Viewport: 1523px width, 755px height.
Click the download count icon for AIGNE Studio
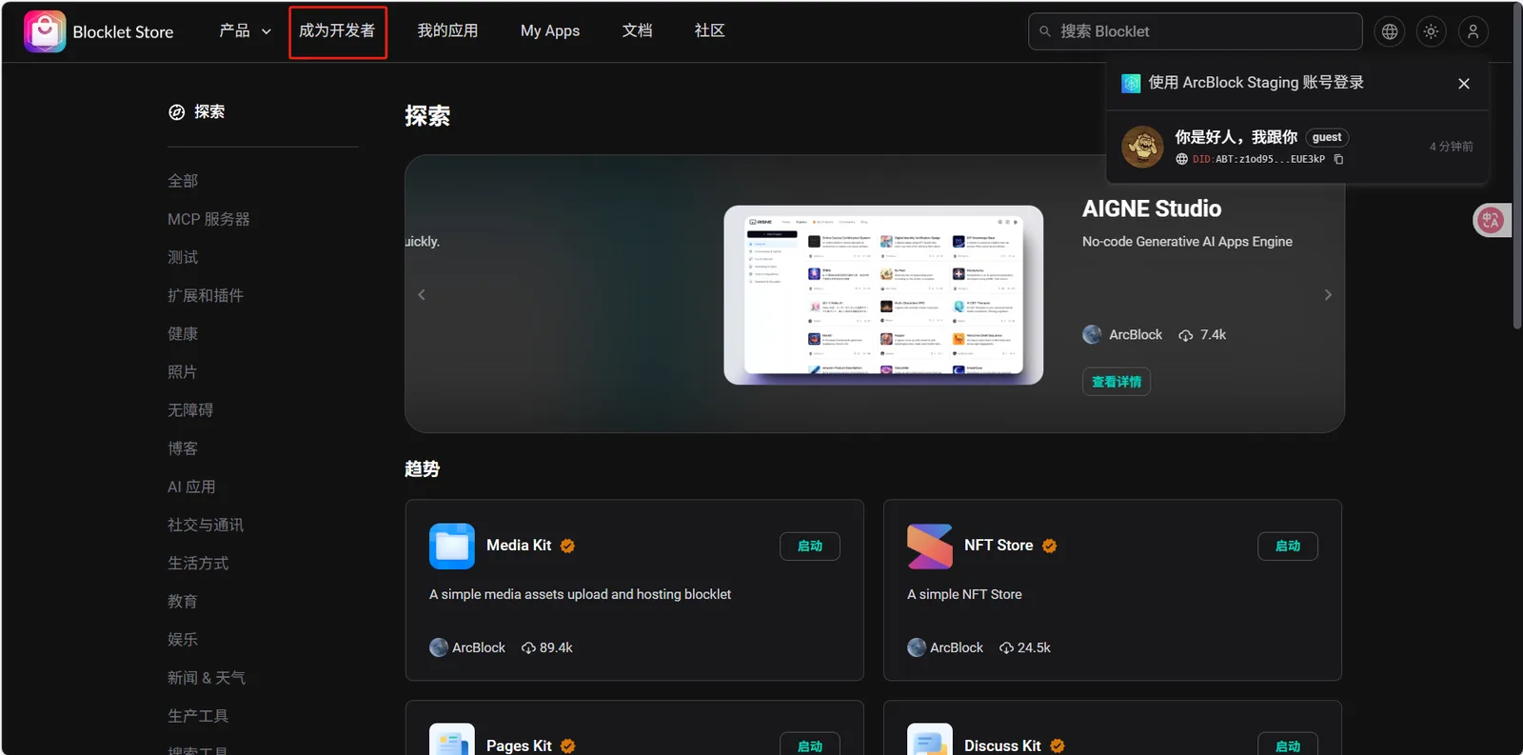1185,335
